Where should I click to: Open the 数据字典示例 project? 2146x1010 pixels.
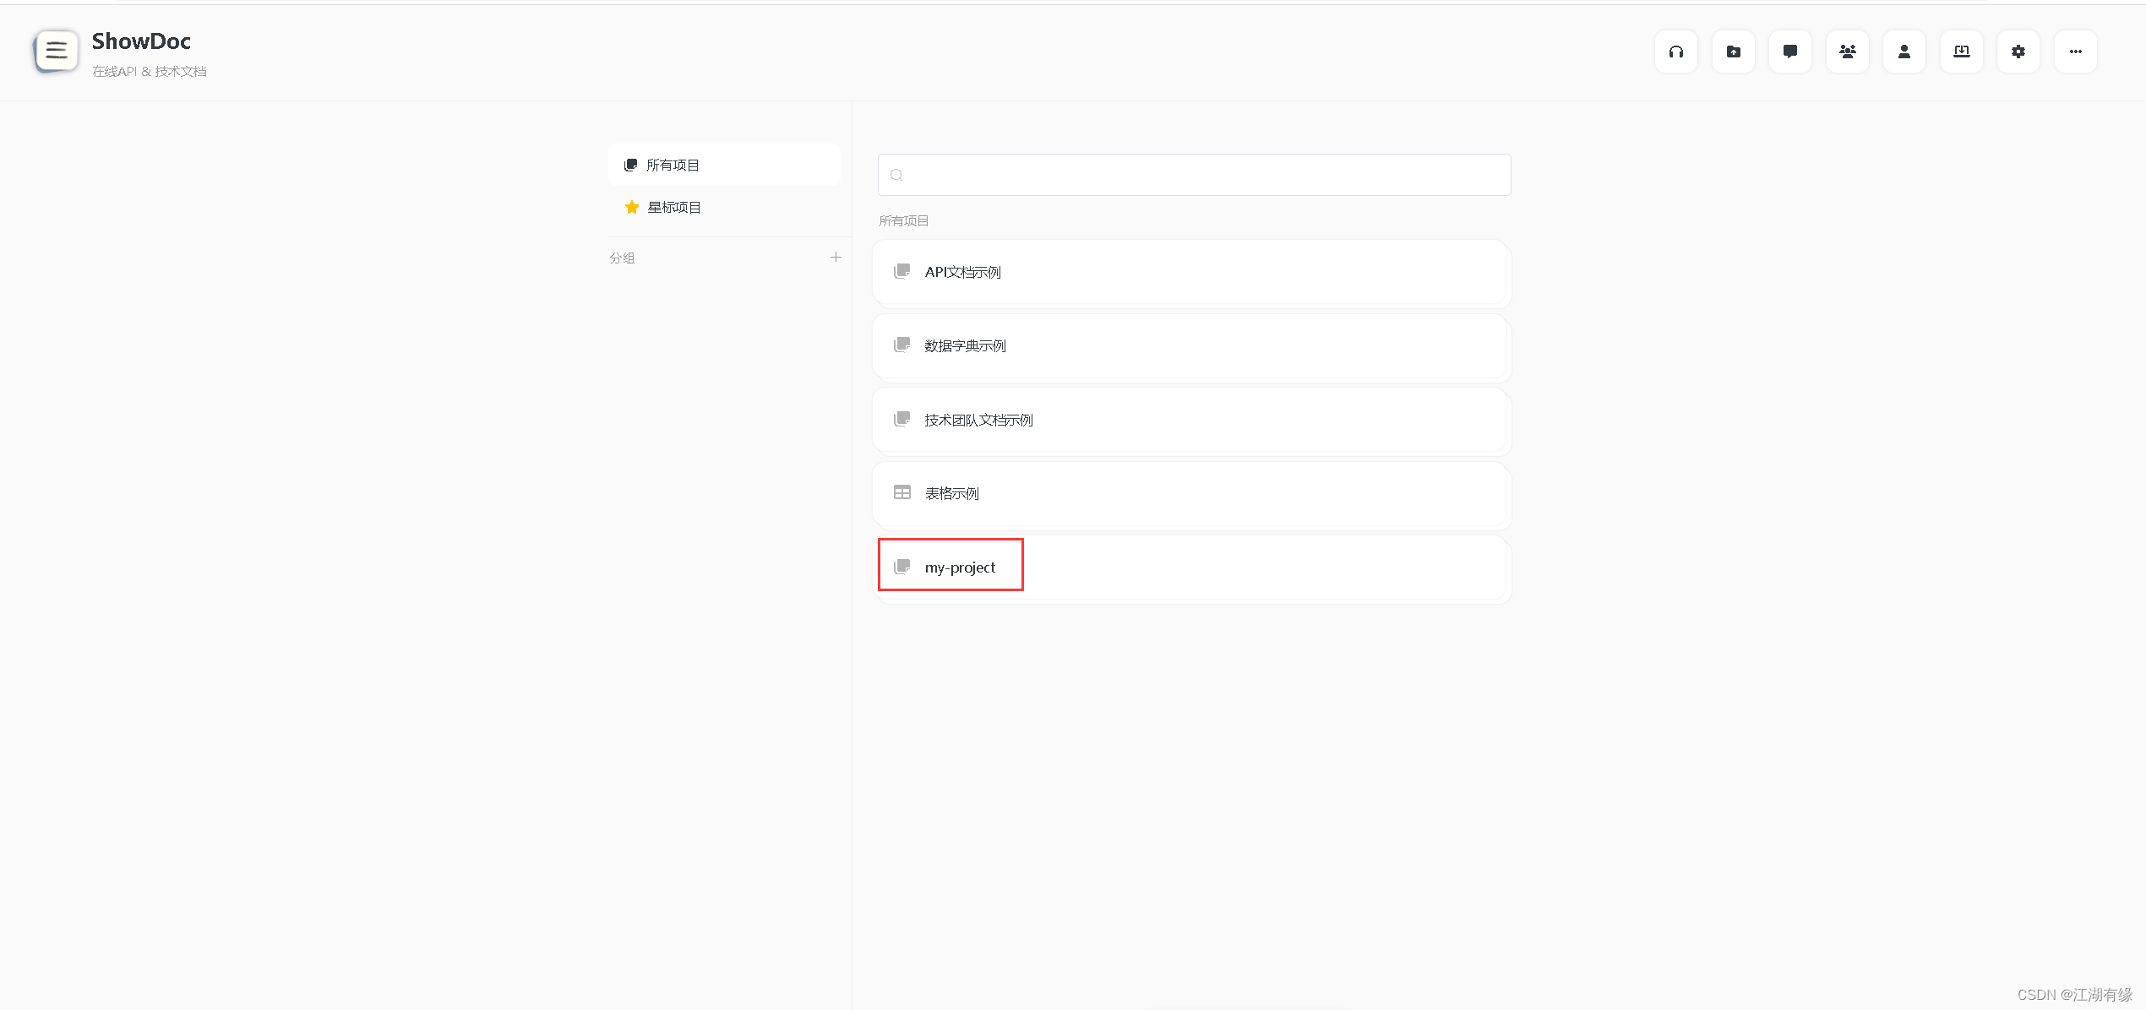click(1191, 345)
